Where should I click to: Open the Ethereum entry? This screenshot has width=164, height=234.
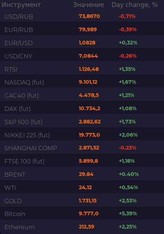click(82, 227)
